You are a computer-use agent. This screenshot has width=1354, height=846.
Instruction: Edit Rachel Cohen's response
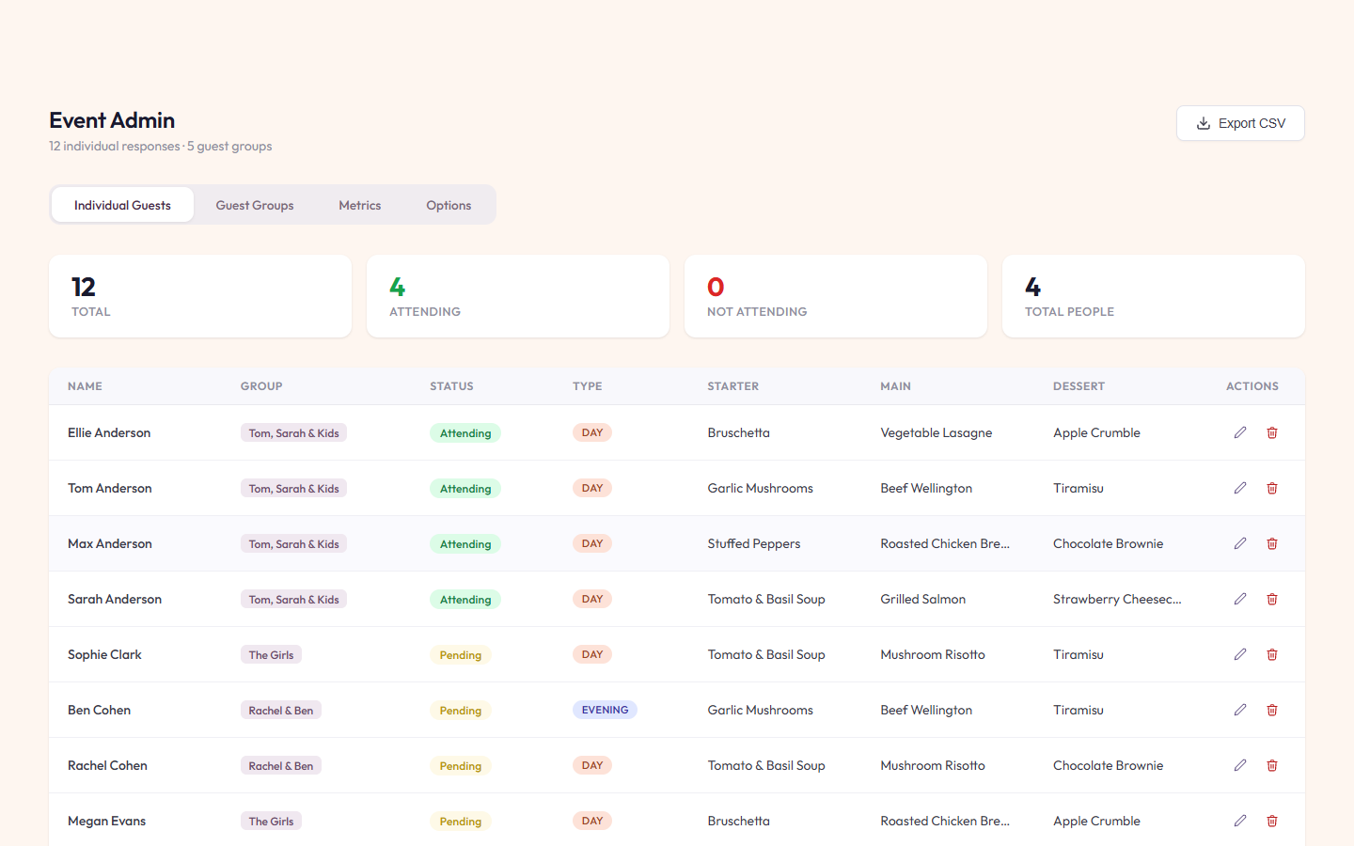click(x=1240, y=765)
